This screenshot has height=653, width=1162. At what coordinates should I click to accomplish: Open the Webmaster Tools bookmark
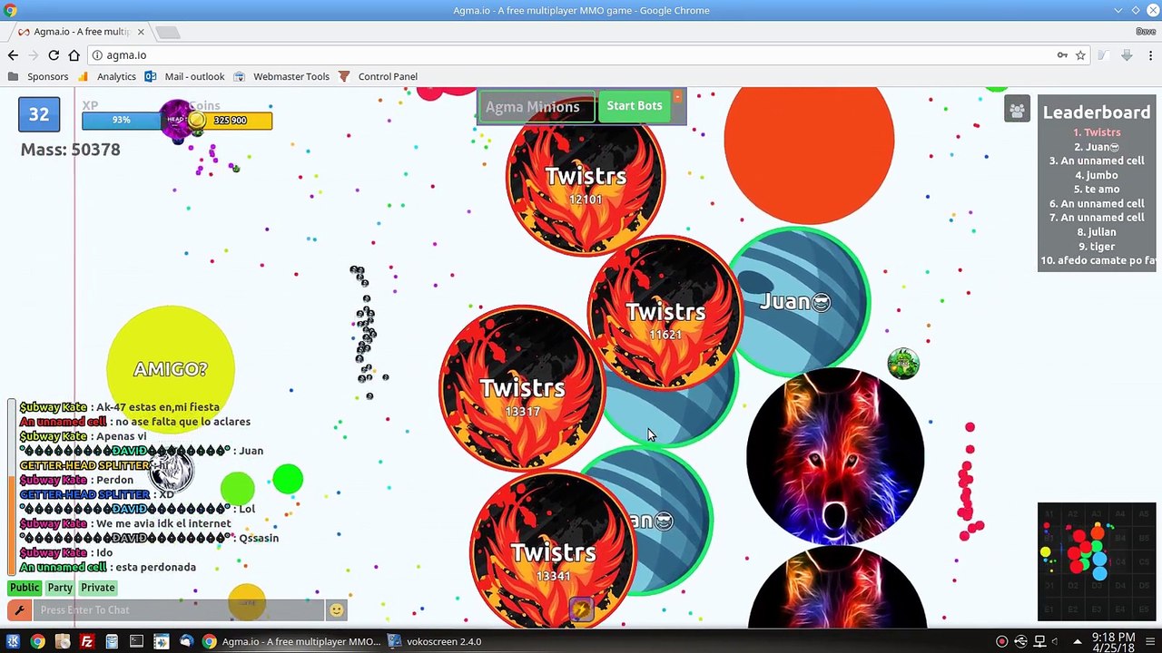pyautogui.click(x=281, y=76)
